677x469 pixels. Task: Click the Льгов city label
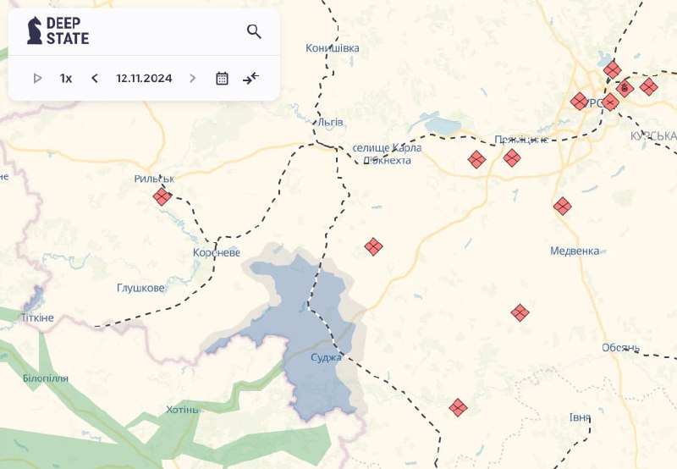(x=328, y=123)
